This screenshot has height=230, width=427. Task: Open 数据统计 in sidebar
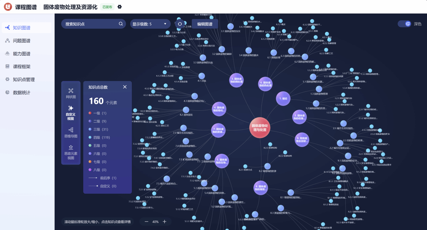pos(27,92)
